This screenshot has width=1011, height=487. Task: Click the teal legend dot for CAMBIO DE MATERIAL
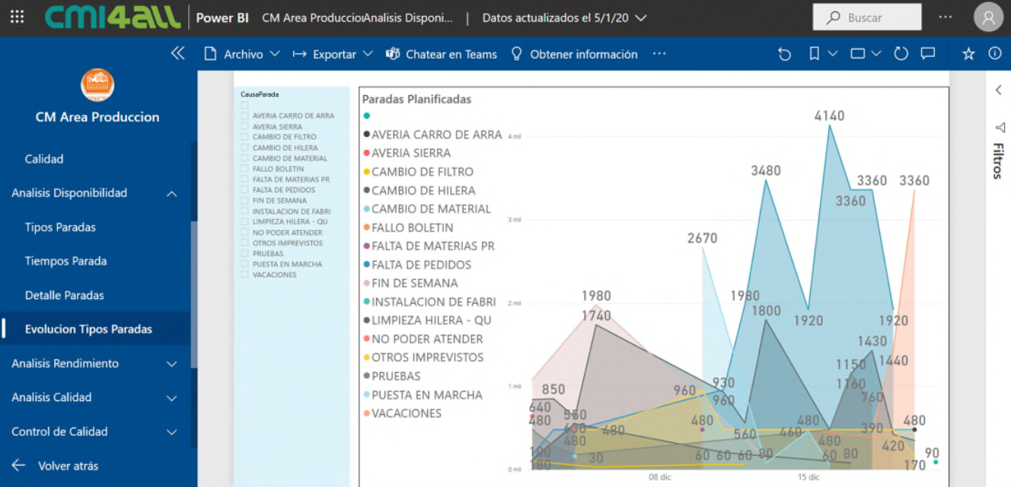(365, 208)
